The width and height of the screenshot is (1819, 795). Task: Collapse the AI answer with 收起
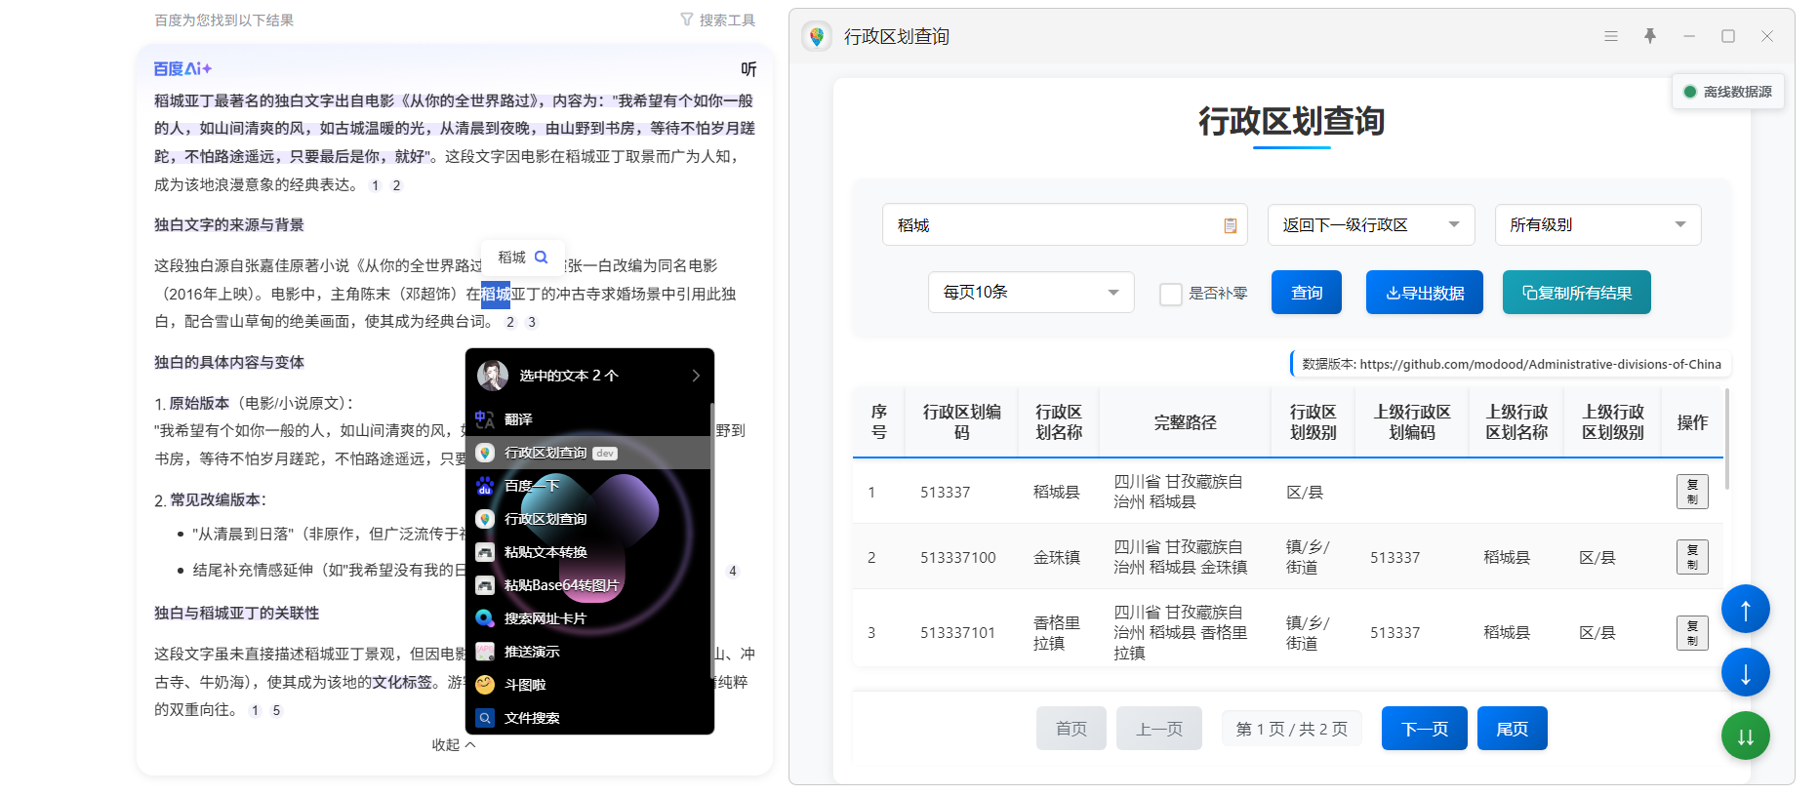click(454, 745)
